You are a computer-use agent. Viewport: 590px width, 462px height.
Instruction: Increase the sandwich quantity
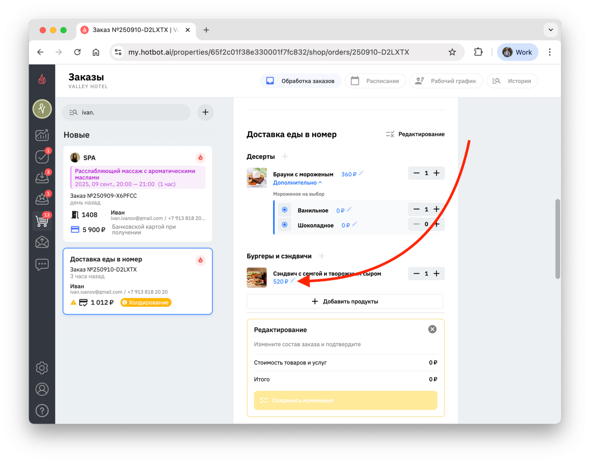click(x=437, y=274)
